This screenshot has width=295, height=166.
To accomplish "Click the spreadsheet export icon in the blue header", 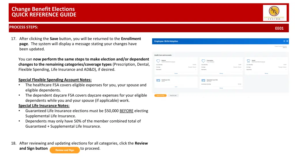I will [284, 41].
